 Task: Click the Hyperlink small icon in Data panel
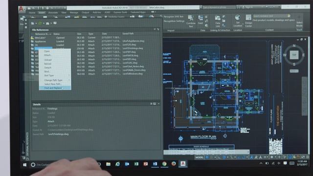point(206,25)
